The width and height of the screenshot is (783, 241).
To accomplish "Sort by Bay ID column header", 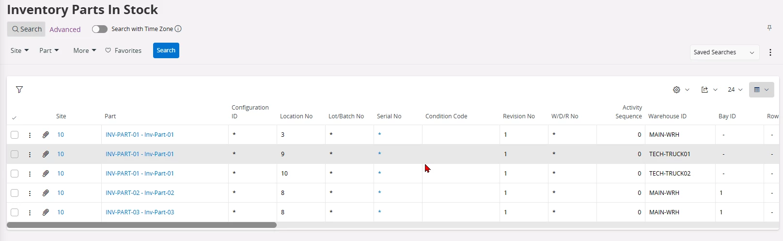I will coord(727,116).
